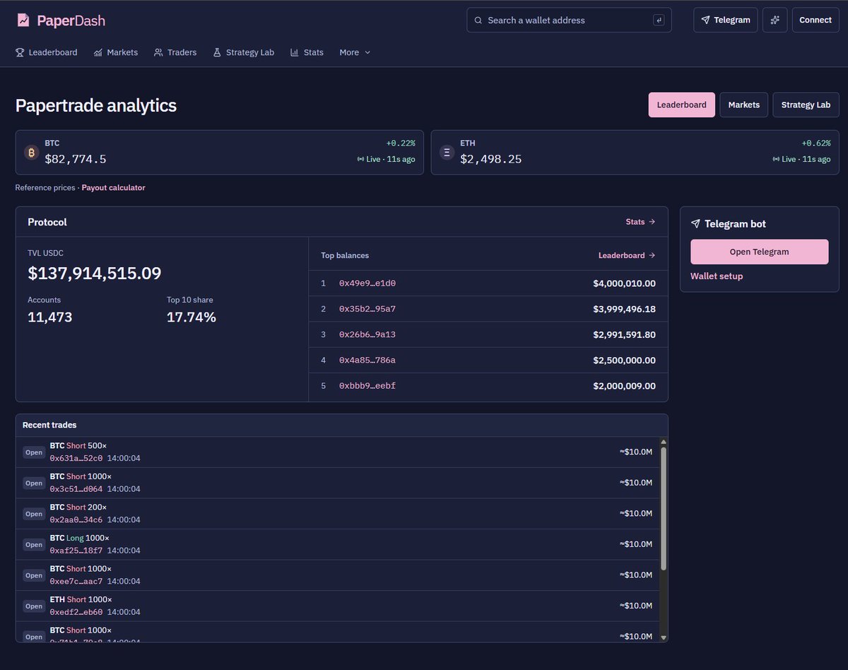Screen dimensions: 848x670
Task: Click the sparkle theme icon button
Action: [775, 20]
